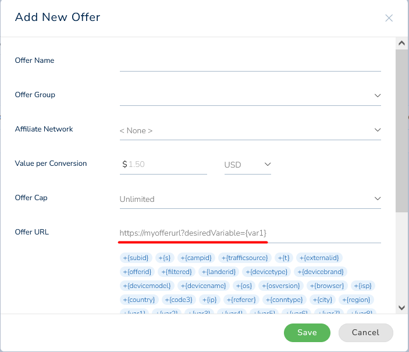Open the USD currency dropdown
Image resolution: width=409 pixels, height=352 pixels.
click(x=247, y=165)
